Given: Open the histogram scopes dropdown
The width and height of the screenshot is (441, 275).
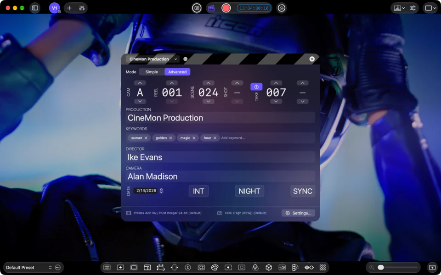Looking at the screenshot, I should (x=399, y=8).
